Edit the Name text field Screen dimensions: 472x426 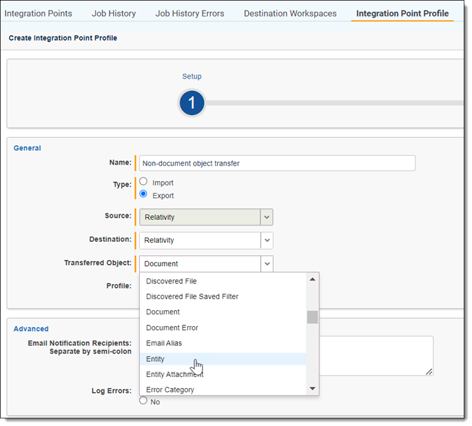[277, 163]
